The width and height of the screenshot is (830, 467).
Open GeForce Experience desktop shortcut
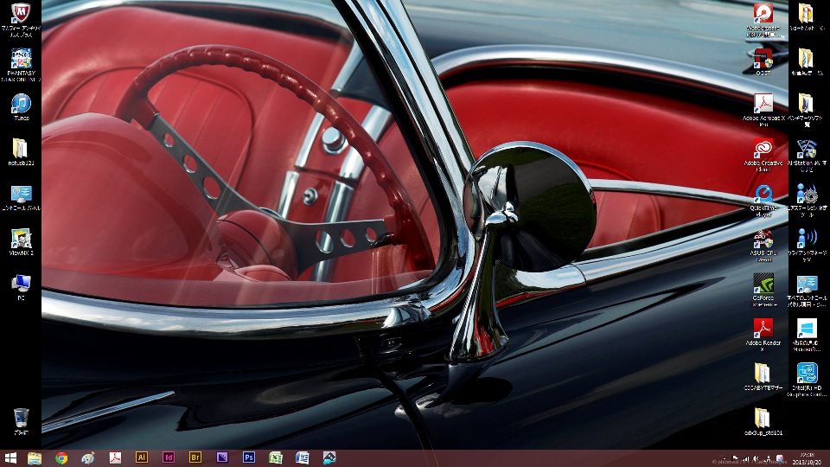click(x=763, y=284)
